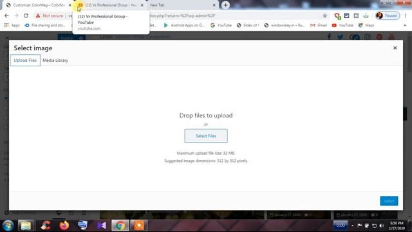412x232 pixels.
Task: Close the New Tab browser tab
Action: click(214, 5)
